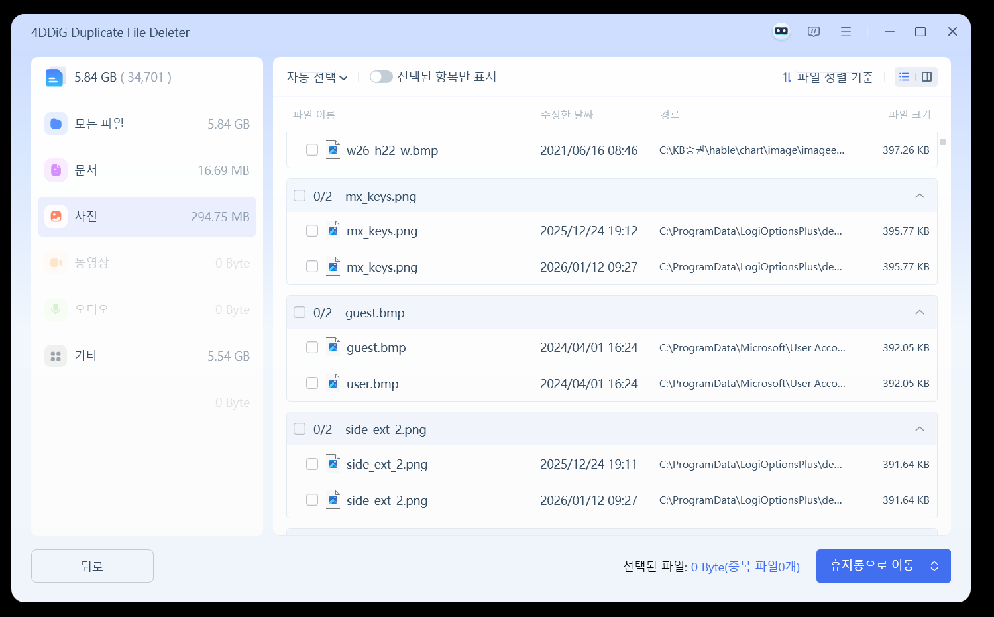Image resolution: width=994 pixels, height=617 pixels.
Task: Check the guest.bmp group header checkbox
Action: click(300, 312)
